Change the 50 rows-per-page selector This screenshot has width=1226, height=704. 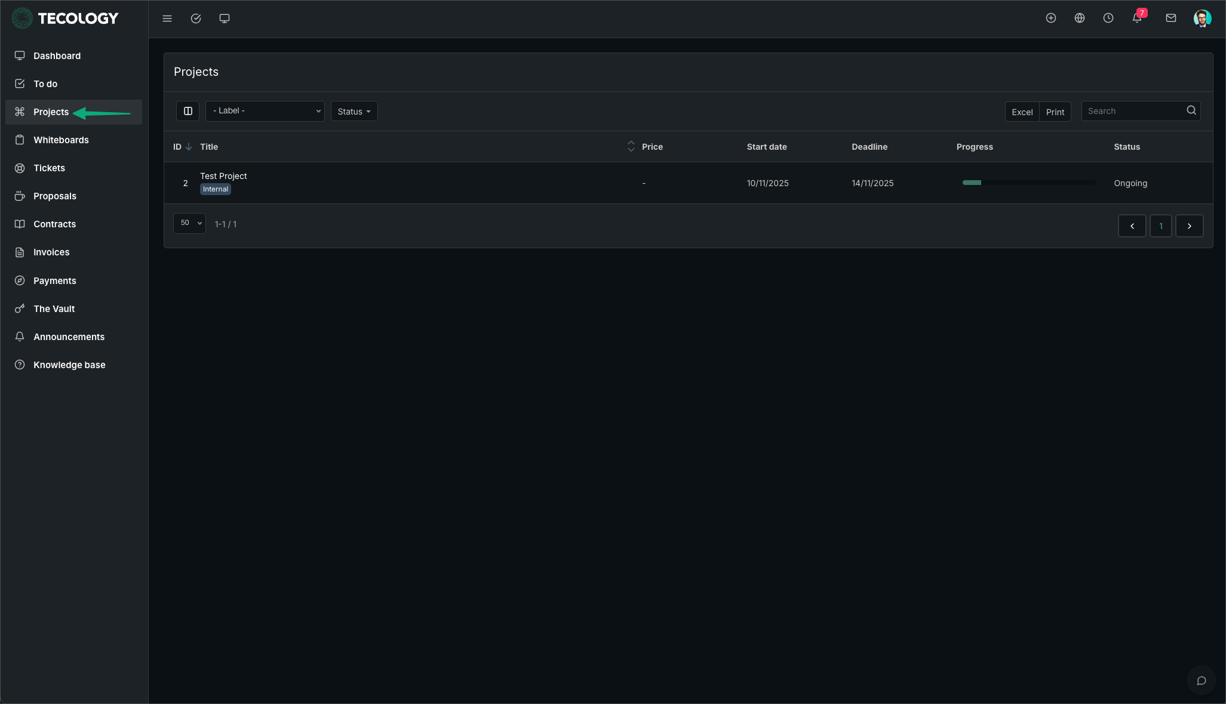[190, 223]
